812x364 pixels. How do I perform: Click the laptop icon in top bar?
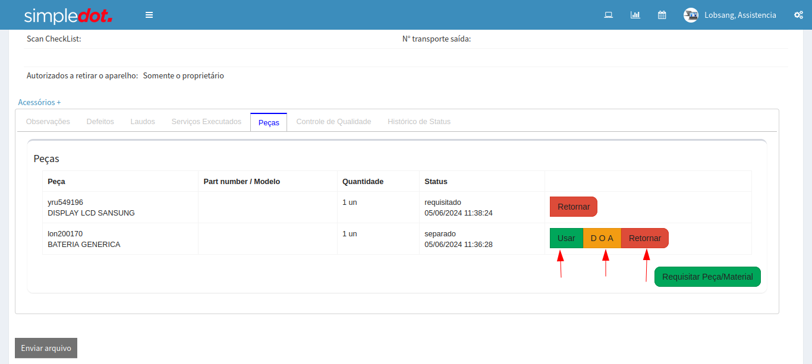(x=608, y=15)
